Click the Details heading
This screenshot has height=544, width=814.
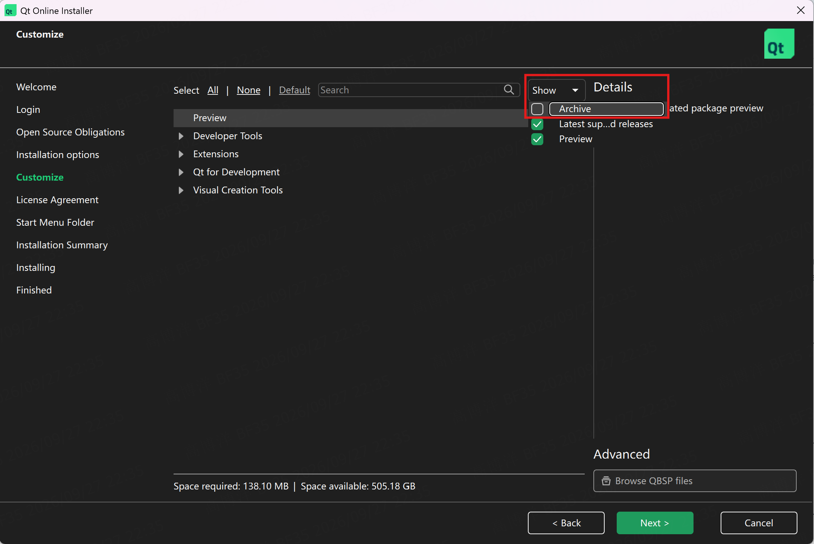pyautogui.click(x=613, y=87)
